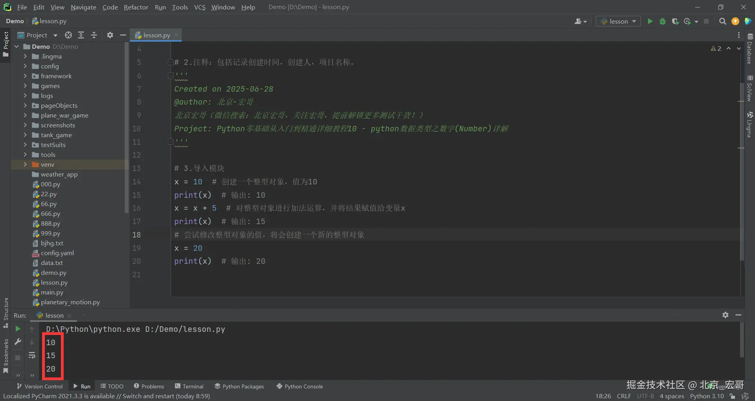Click the CRLF line separator in status bar
The width and height of the screenshot is (755, 401).
(624, 396)
